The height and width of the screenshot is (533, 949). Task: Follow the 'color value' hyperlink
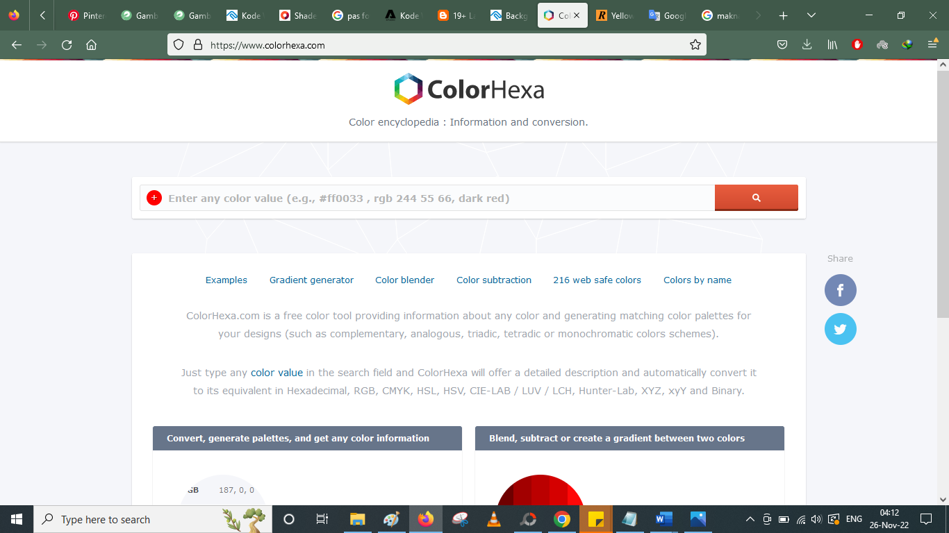click(277, 373)
